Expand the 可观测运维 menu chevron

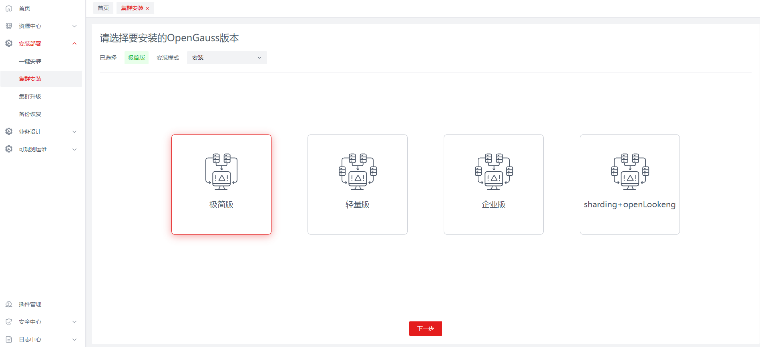point(74,149)
